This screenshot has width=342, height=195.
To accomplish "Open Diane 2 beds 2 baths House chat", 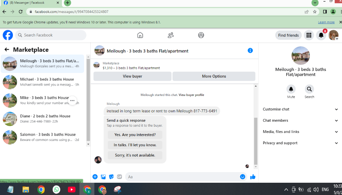I will 42,119.
